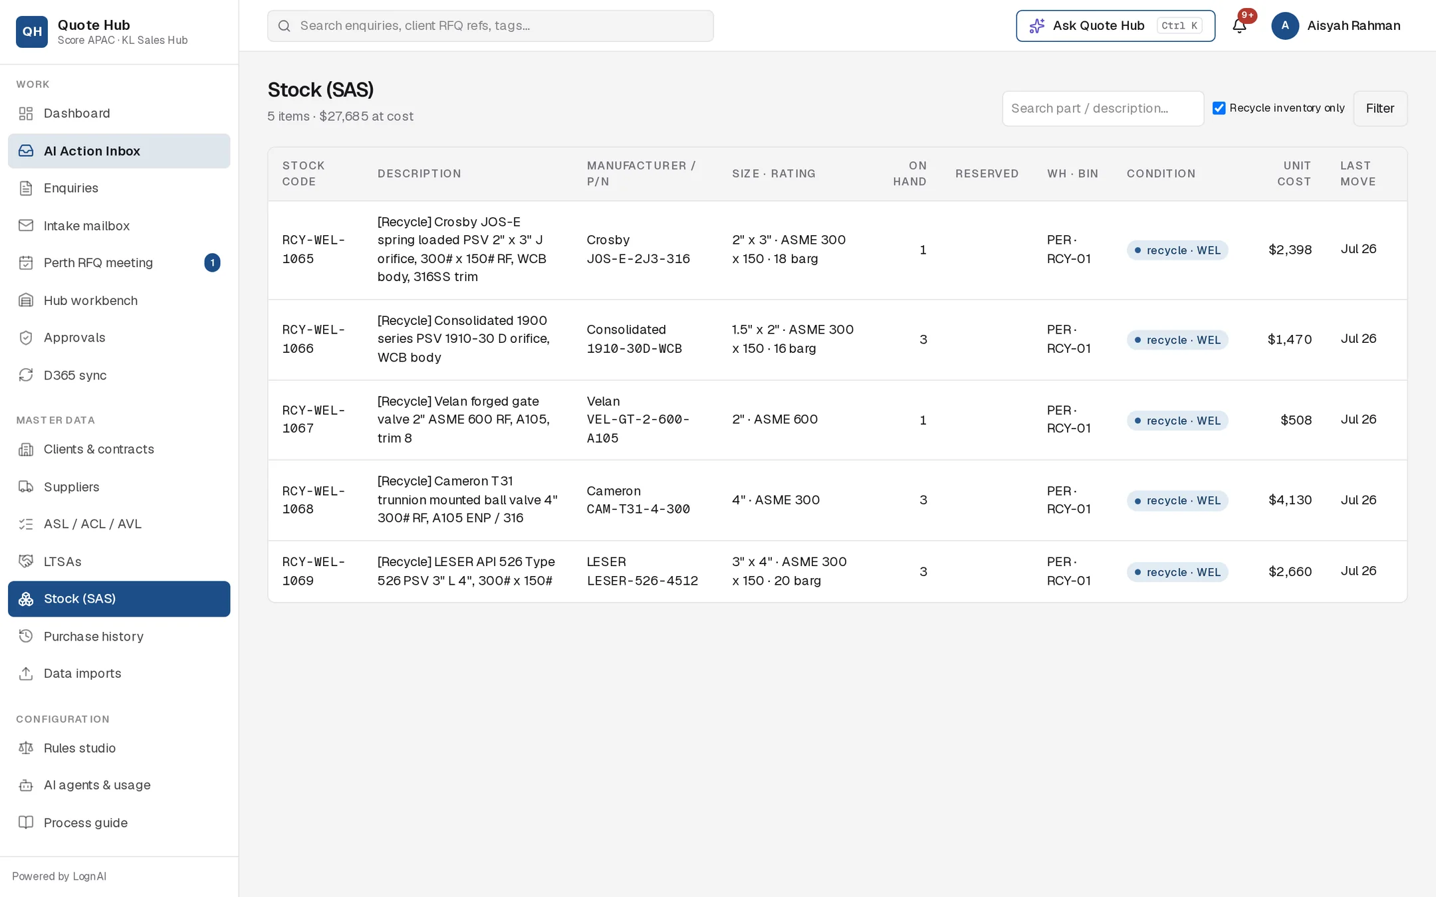Click the Data imports upload icon
Viewport: 1436px width, 897px height.
point(26,674)
